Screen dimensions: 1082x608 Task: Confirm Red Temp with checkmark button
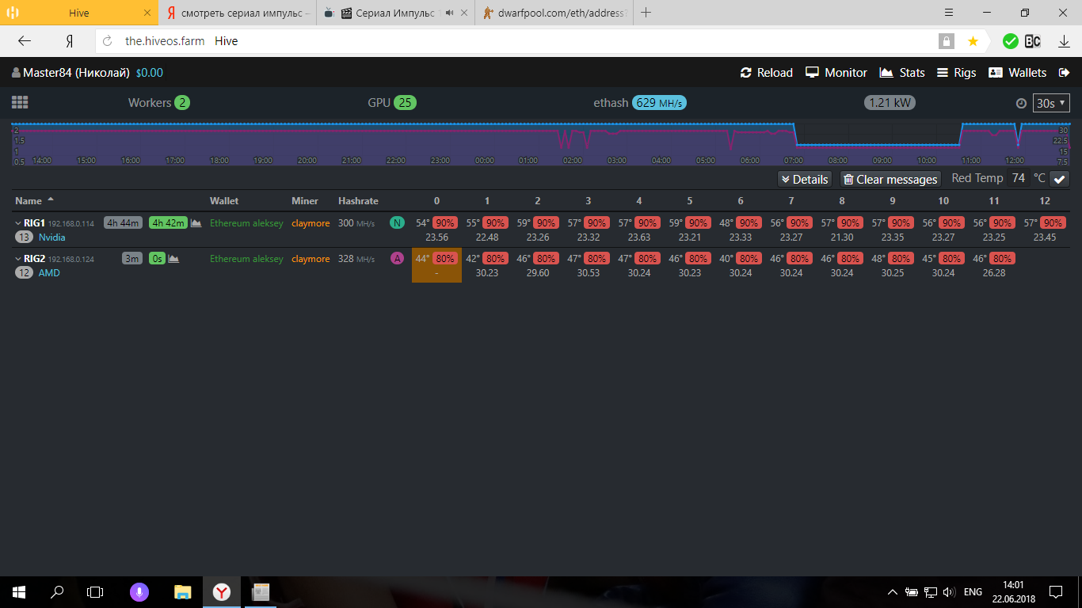(1059, 179)
